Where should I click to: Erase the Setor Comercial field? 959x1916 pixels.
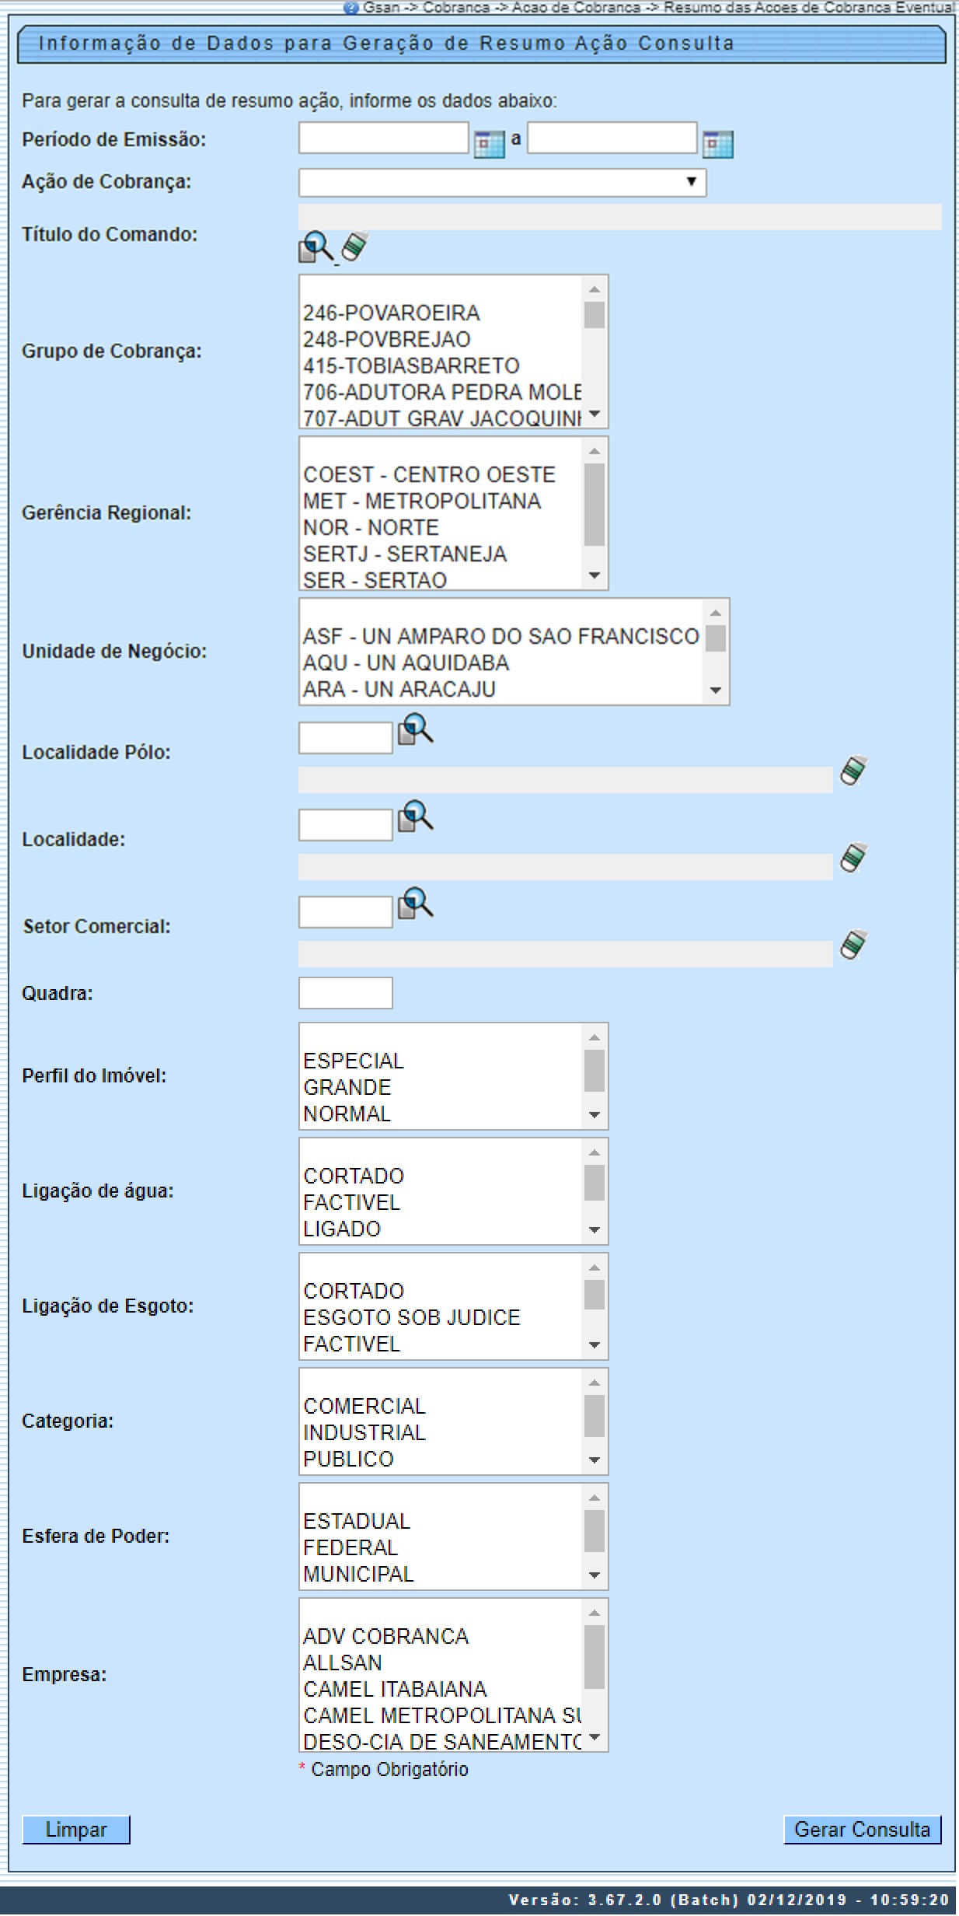click(853, 946)
